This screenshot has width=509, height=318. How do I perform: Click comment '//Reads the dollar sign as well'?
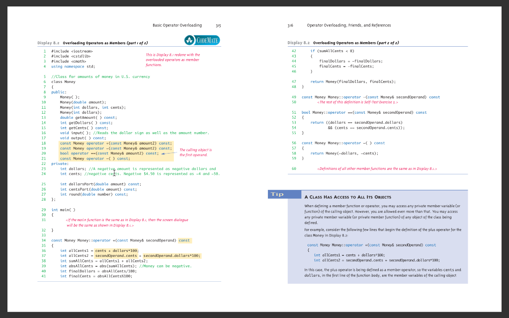point(151,133)
